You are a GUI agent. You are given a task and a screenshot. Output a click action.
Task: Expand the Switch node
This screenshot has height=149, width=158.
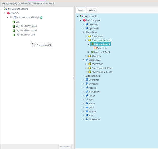83,115
